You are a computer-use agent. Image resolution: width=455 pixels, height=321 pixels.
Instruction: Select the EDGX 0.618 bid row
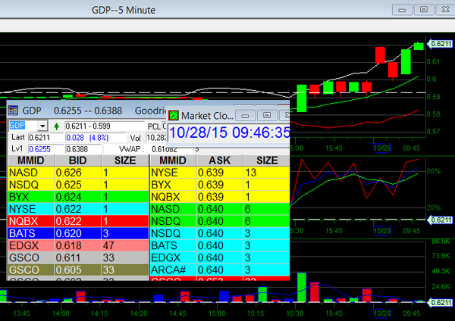point(76,245)
